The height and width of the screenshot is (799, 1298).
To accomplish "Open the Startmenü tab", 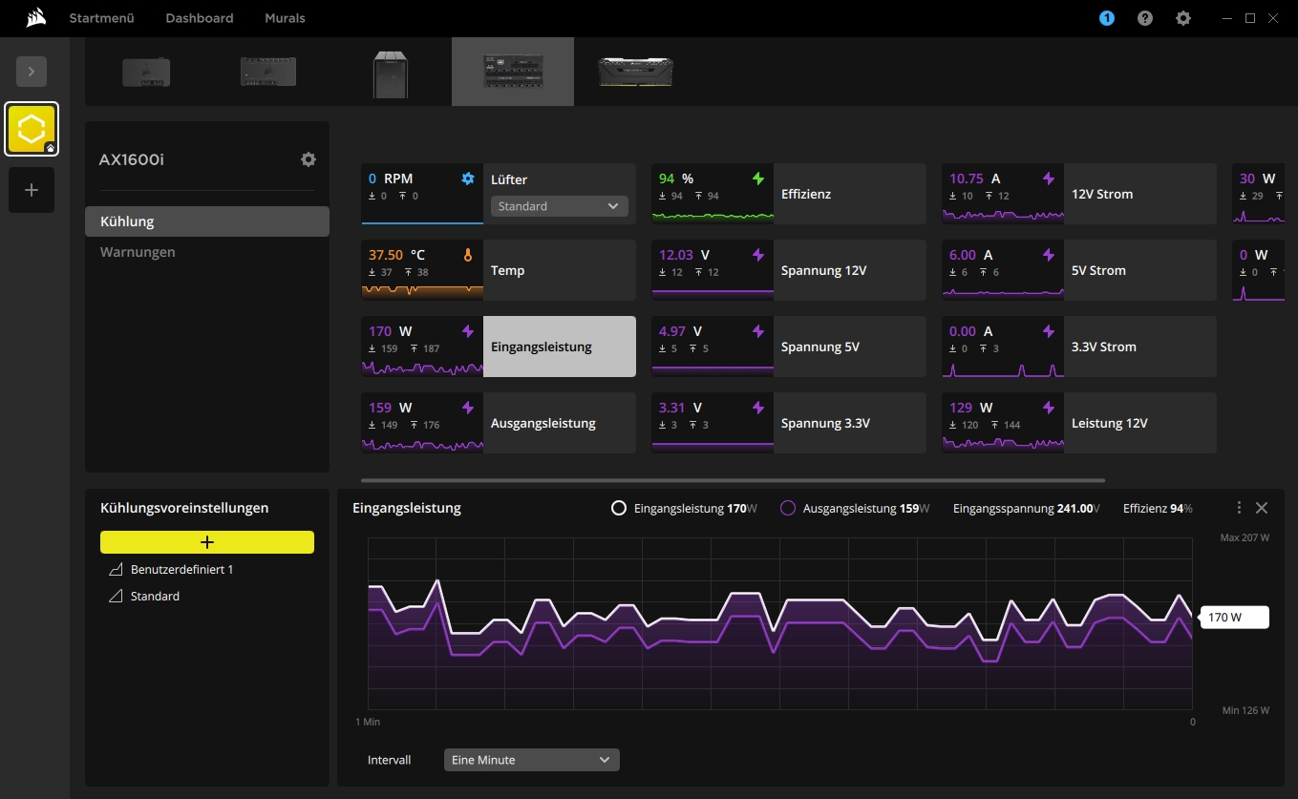I will (x=101, y=18).
